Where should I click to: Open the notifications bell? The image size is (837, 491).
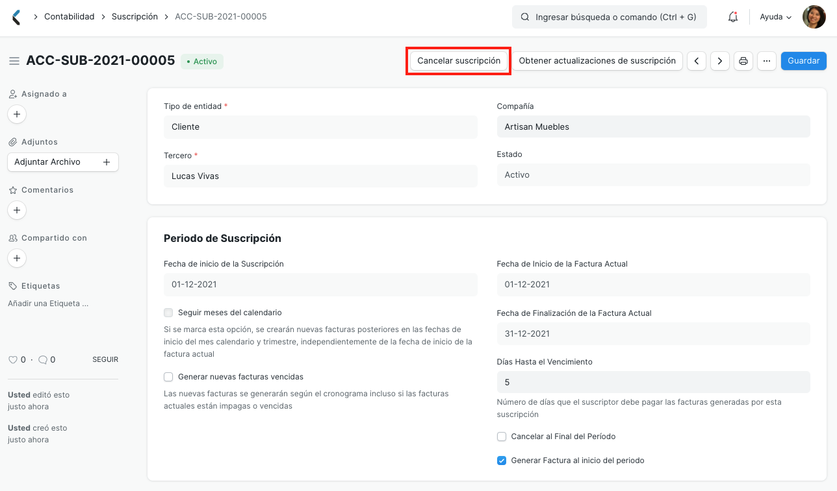(733, 18)
